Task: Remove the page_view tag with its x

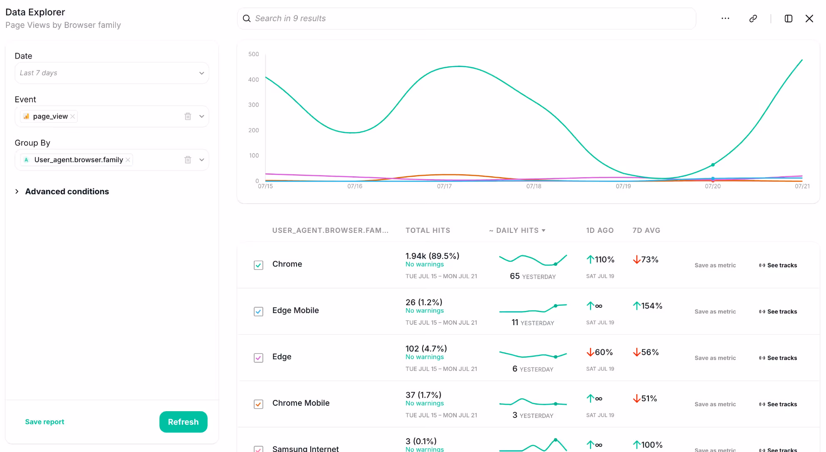Action: click(x=73, y=116)
